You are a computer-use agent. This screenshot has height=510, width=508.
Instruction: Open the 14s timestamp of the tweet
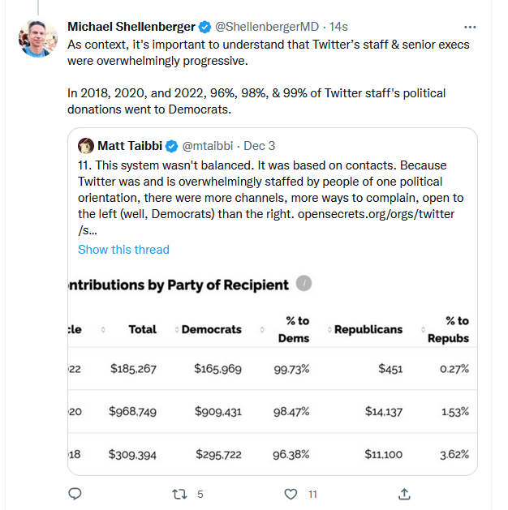coord(338,27)
